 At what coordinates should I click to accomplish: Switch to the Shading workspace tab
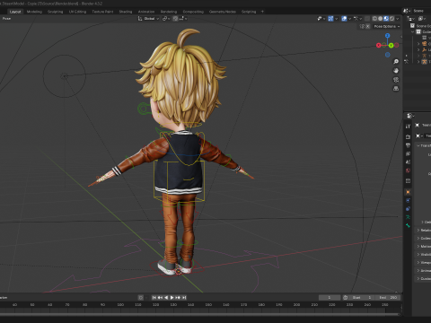pos(126,12)
